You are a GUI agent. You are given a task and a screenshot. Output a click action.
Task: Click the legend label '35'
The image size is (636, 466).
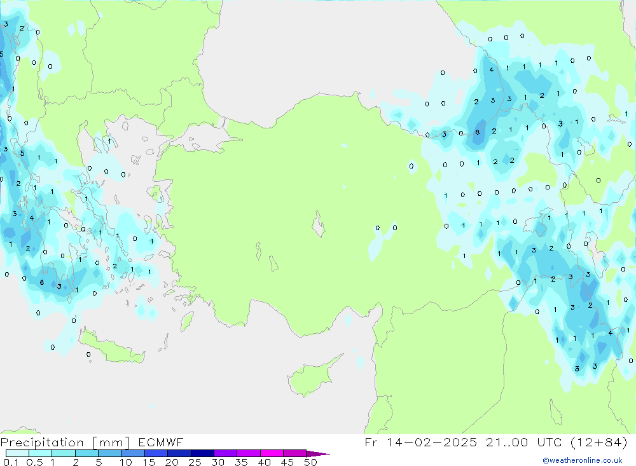pyautogui.click(x=241, y=462)
